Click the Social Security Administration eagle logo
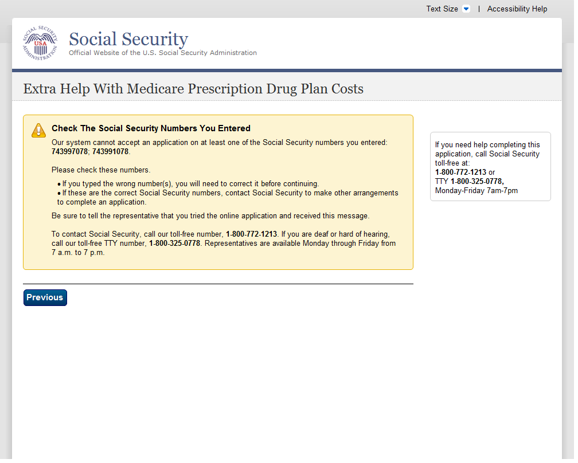This screenshot has height=463, width=578. [x=40, y=43]
